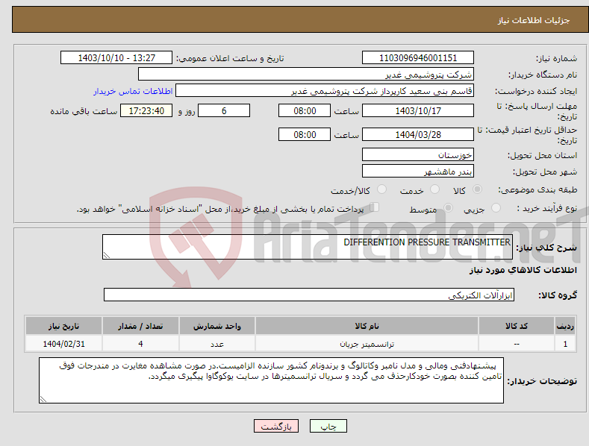This screenshot has height=446, width=589.
Task: Click the remaining time field 17:23:40
Action: (146, 110)
